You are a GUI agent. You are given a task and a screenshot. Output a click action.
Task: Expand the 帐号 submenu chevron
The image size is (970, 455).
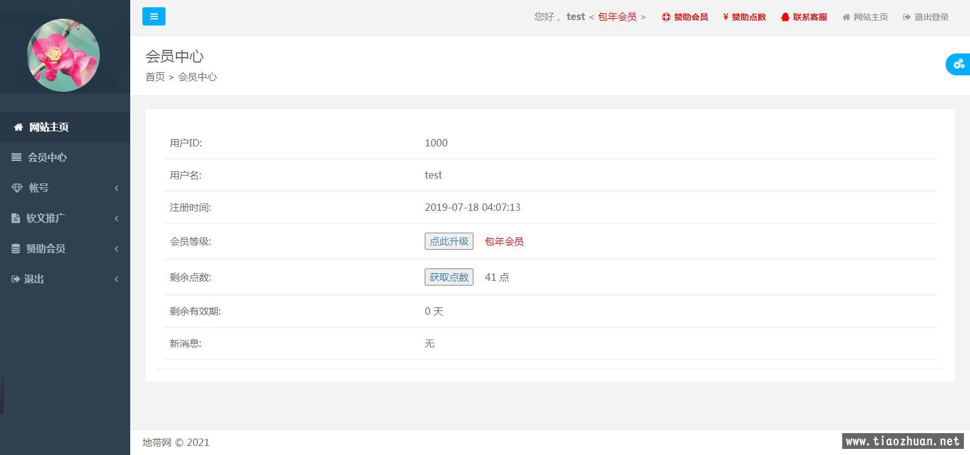pyautogui.click(x=116, y=188)
